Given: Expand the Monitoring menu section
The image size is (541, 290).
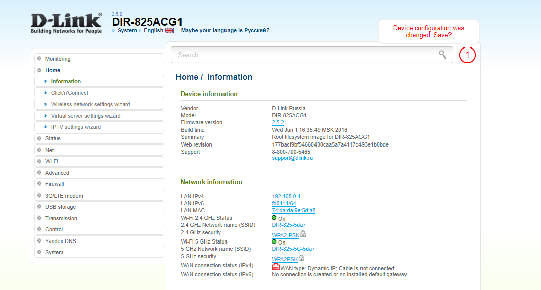Looking at the screenshot, I should [x=58, y=59].
